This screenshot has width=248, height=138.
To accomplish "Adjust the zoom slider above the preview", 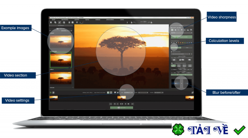I will coord(141,23).
